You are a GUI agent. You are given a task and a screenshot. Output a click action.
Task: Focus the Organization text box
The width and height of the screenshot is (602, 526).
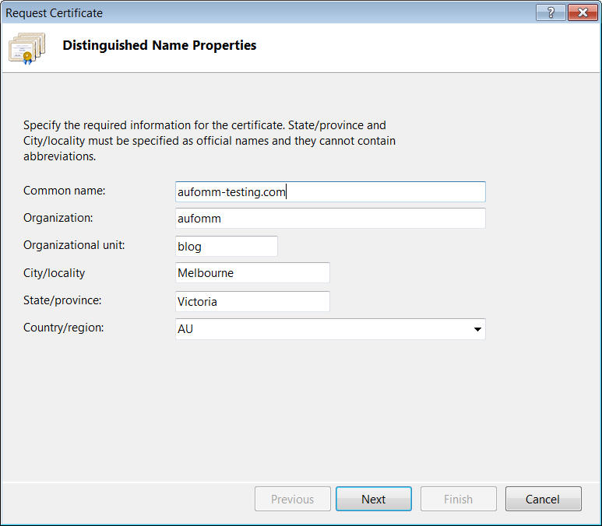pos(330,219)
